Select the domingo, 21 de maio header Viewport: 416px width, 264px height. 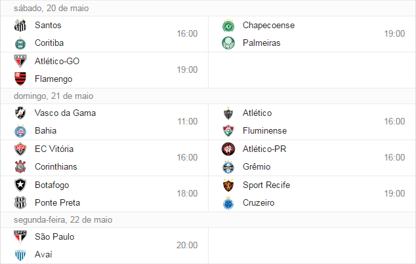coord(54,96)
